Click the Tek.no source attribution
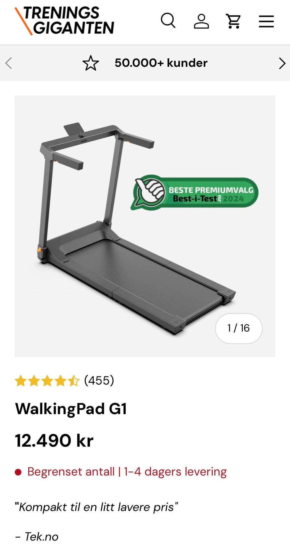Image resolution: width=290 pixels, height=546 pixels. click(x=37, y=537)
